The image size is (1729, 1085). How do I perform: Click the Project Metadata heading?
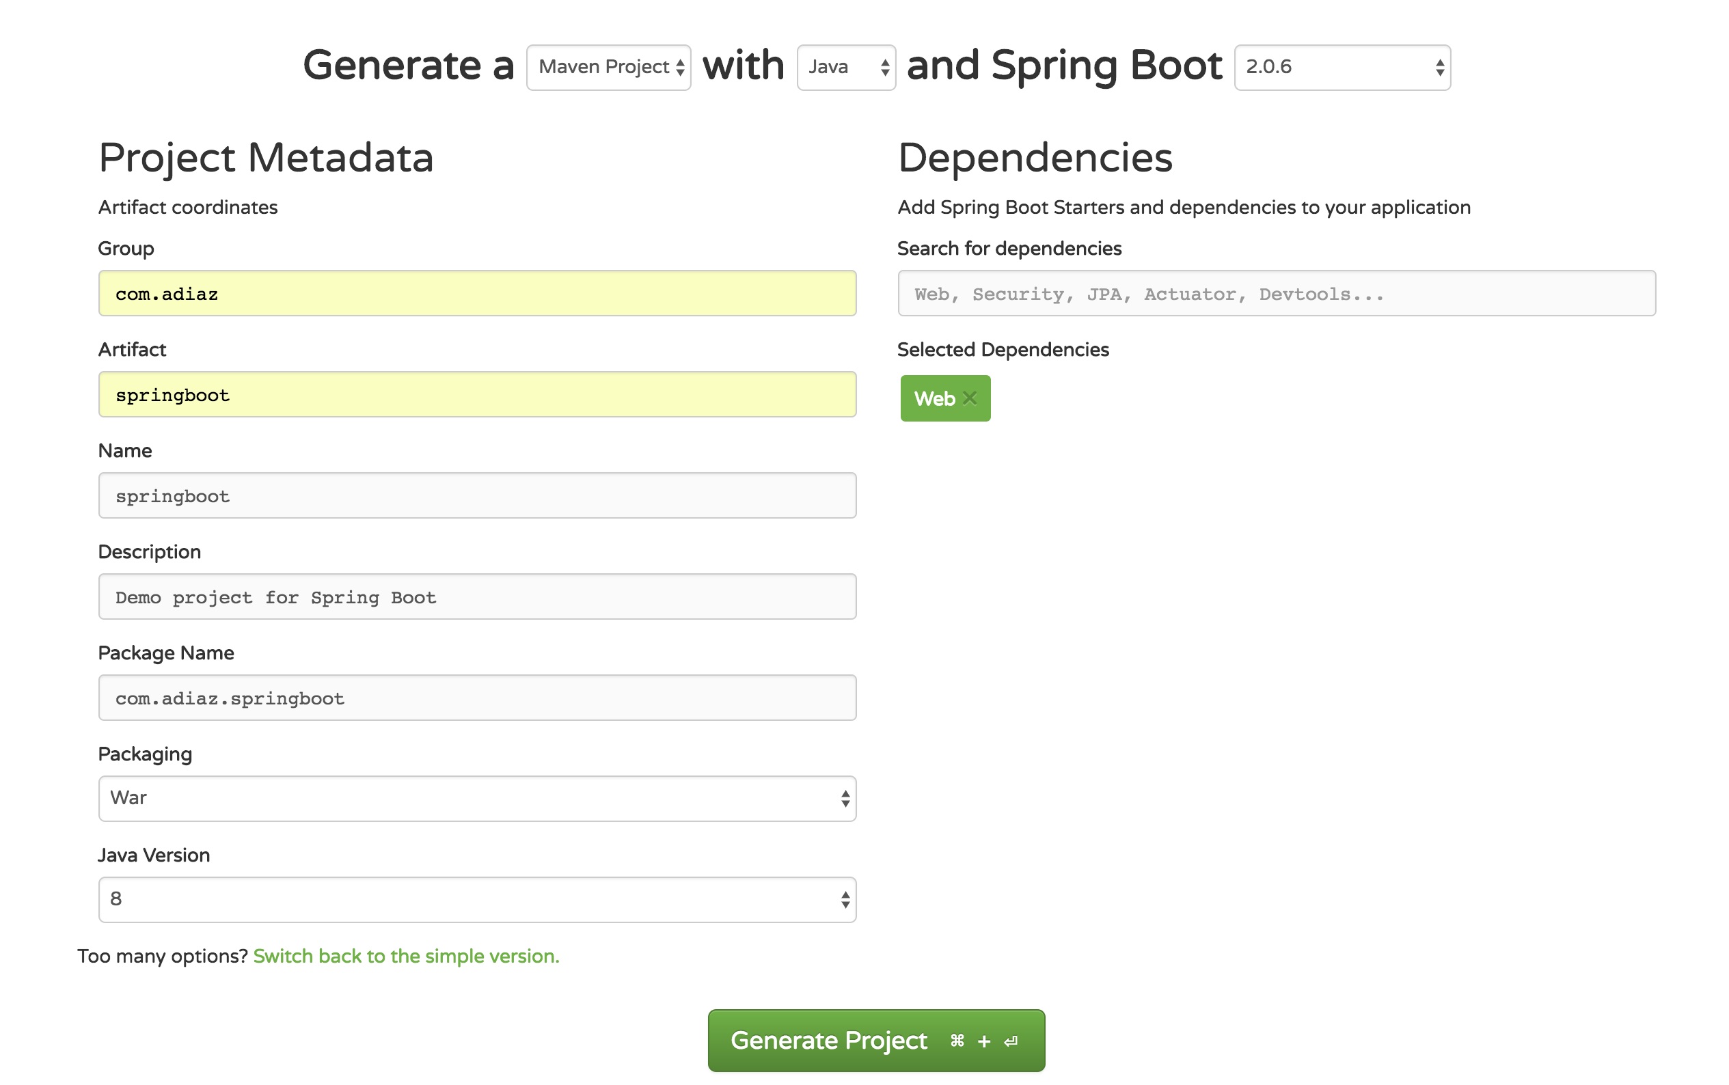coord(266,157)
